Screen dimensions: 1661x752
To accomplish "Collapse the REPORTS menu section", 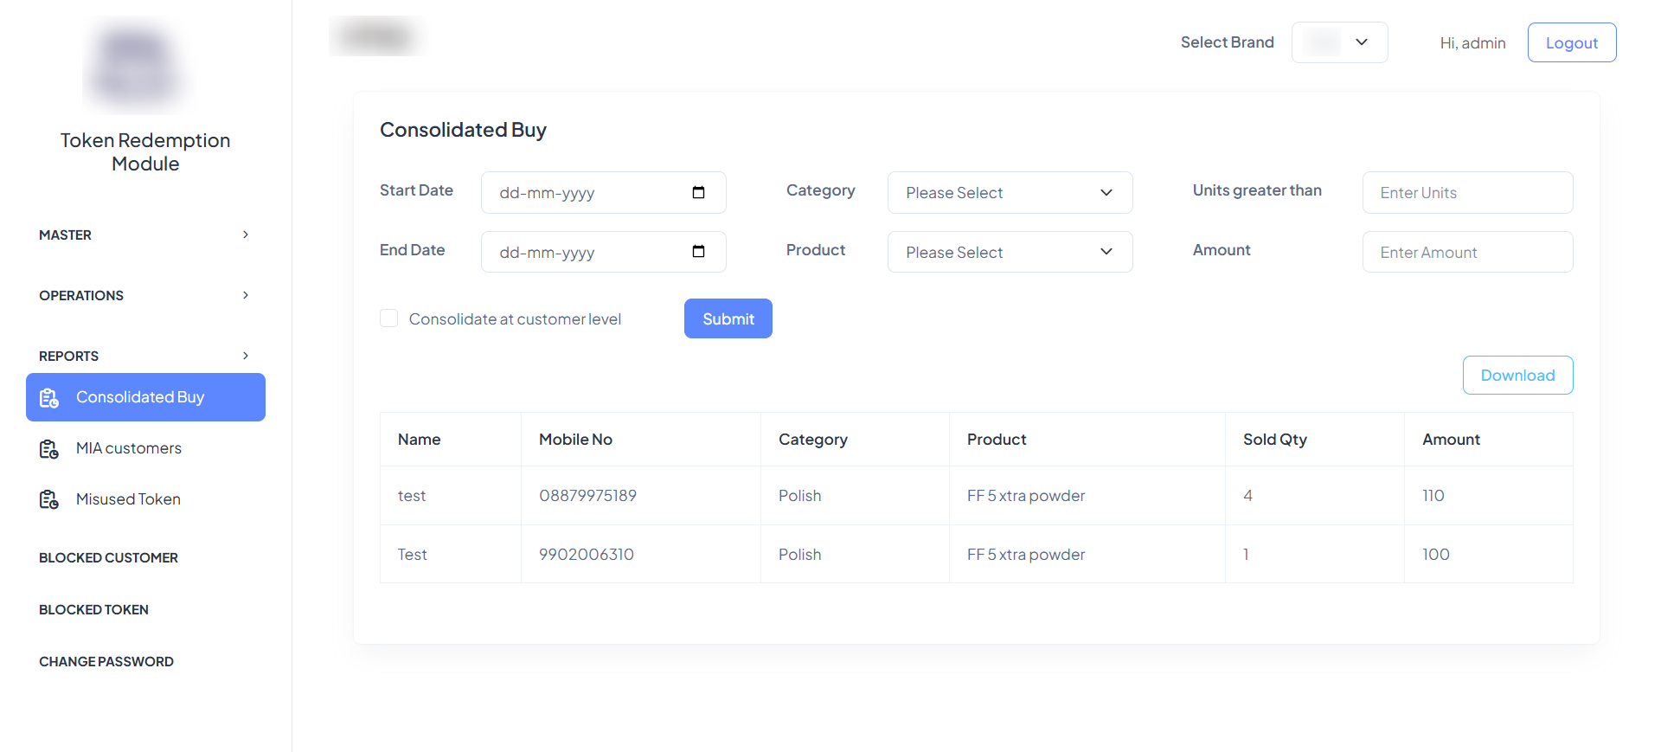I will click(x=145, y=356).
